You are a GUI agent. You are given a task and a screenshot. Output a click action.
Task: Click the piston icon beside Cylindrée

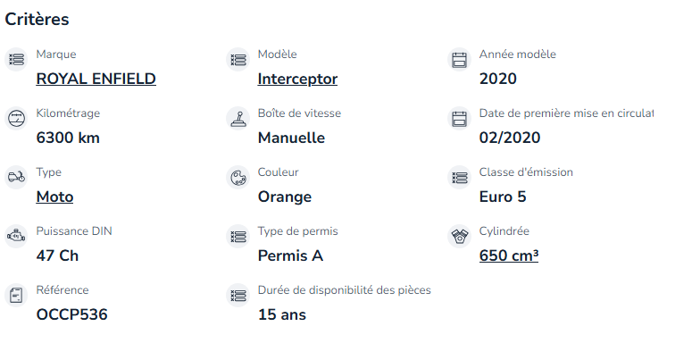click(x=460, y=236)
